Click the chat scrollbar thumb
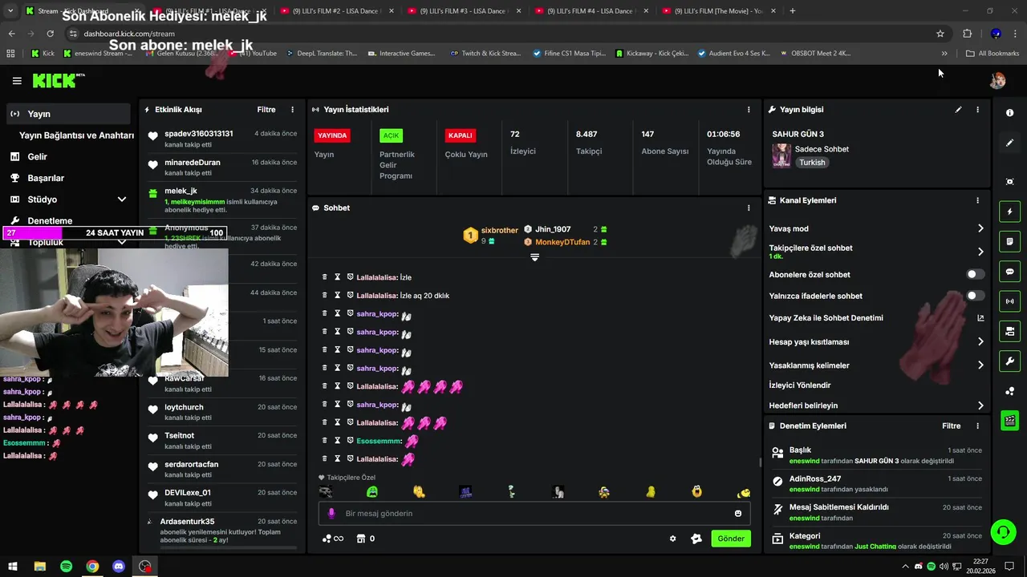 pyautogui.click(x=760, y=462)
